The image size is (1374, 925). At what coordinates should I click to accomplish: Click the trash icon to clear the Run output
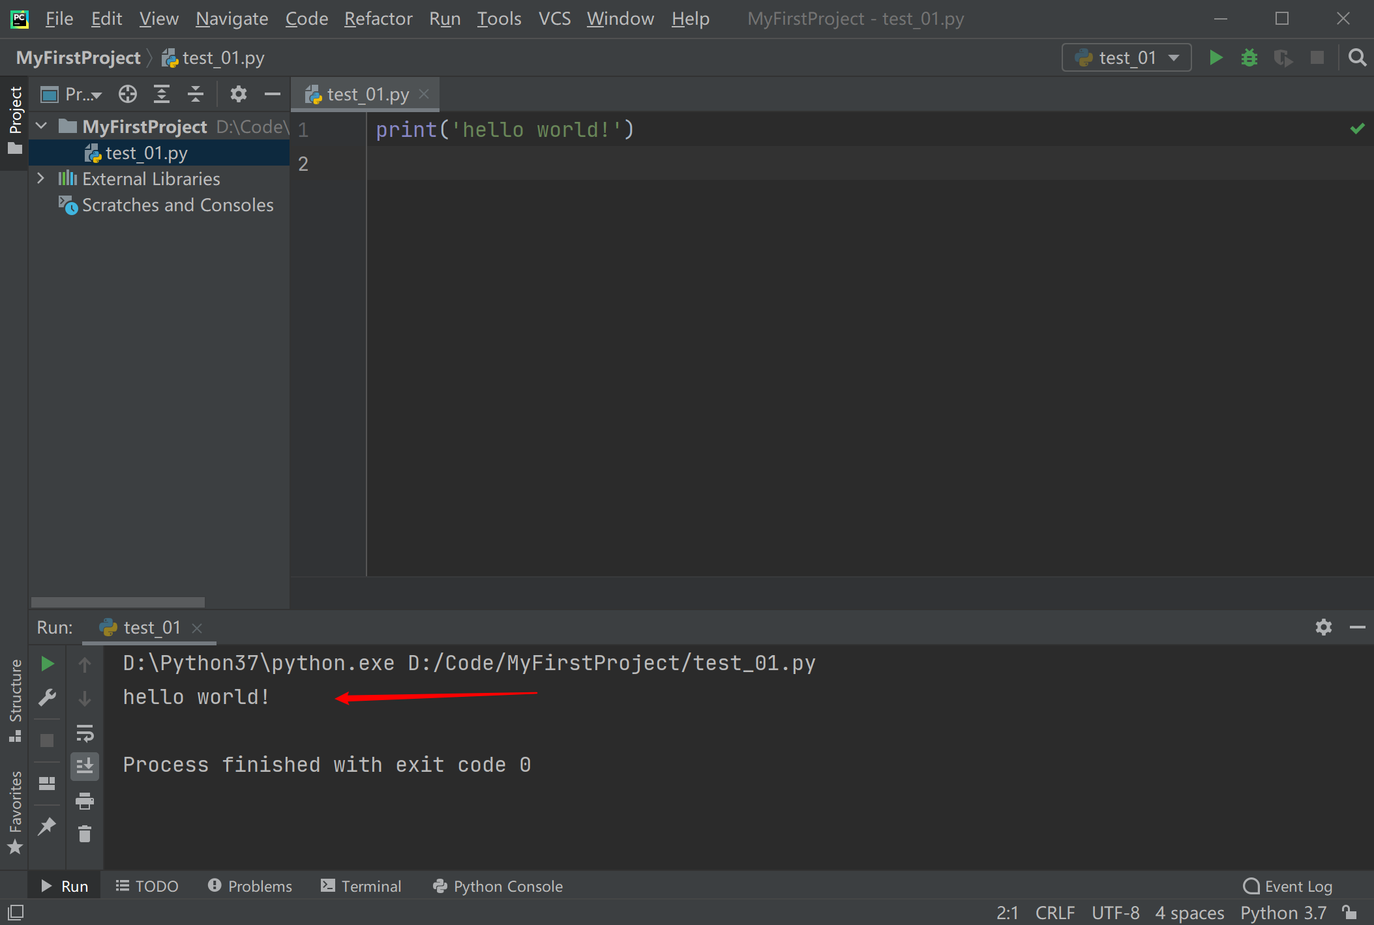click(85, 834)
